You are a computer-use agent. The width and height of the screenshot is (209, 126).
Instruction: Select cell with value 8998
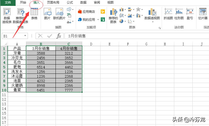point(41,86)
